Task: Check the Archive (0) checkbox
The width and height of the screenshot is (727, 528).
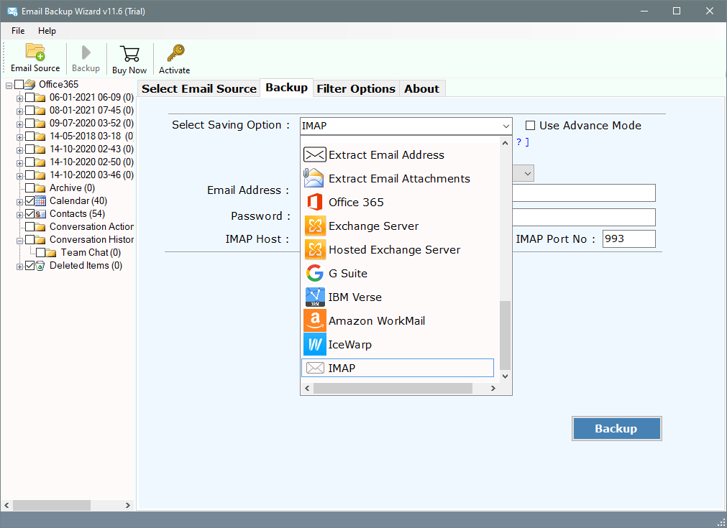Action: pos(30,187)
